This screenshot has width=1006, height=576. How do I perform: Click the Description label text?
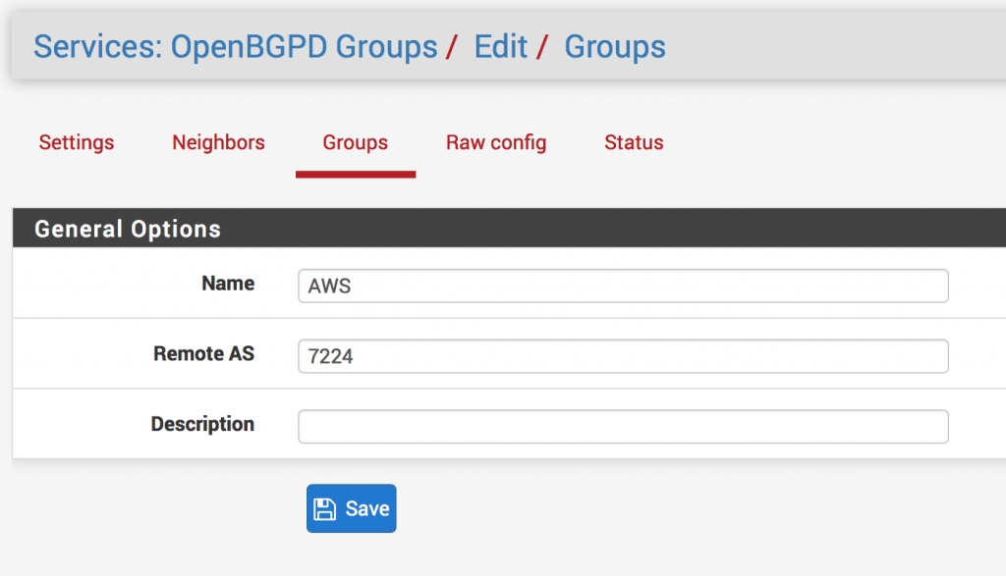pyautogui.click(x=202, y=425)
